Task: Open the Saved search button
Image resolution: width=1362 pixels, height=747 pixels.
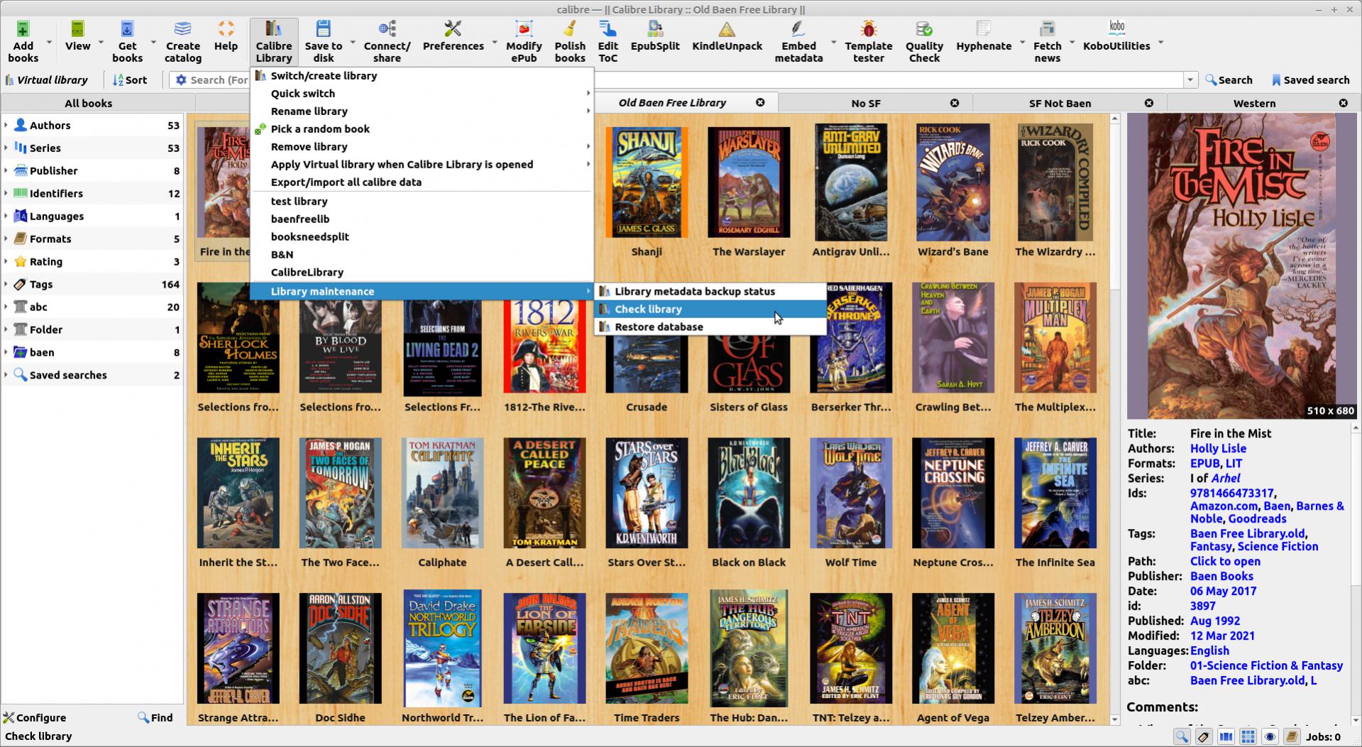Action: pyautogui.click(x=1310, y=80)
